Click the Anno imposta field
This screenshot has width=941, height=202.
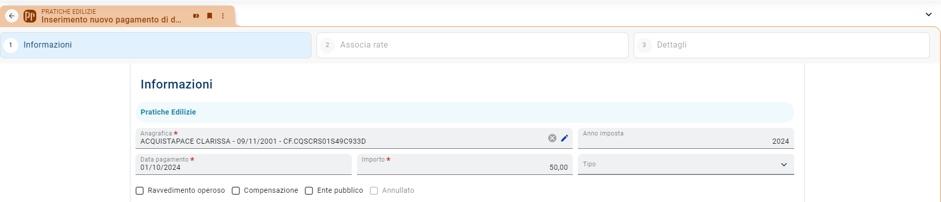click(686, 138)
